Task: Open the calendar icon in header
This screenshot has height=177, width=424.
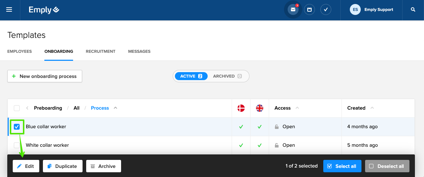Action: 309,10
